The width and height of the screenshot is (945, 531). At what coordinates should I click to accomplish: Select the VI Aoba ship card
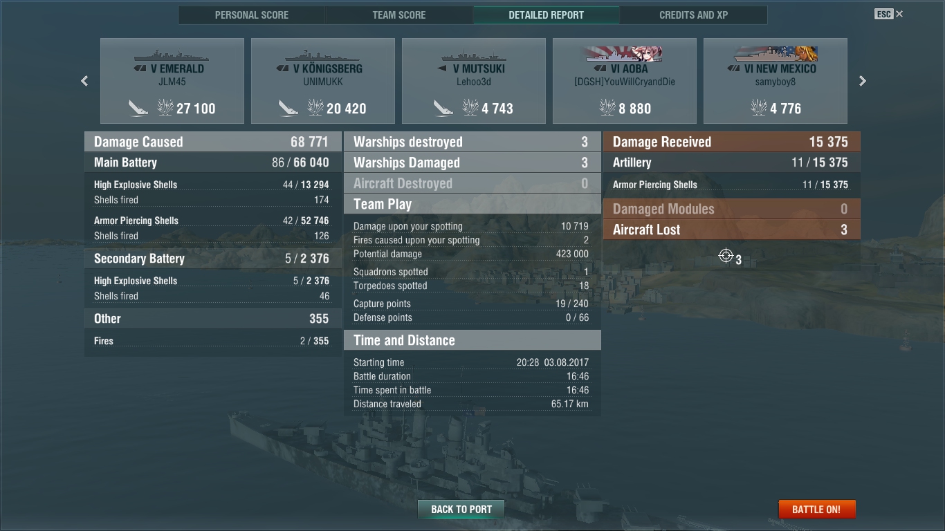click(625, 81)
